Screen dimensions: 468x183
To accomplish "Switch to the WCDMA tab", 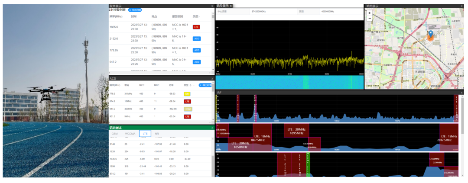I will (x=130, y=134).
